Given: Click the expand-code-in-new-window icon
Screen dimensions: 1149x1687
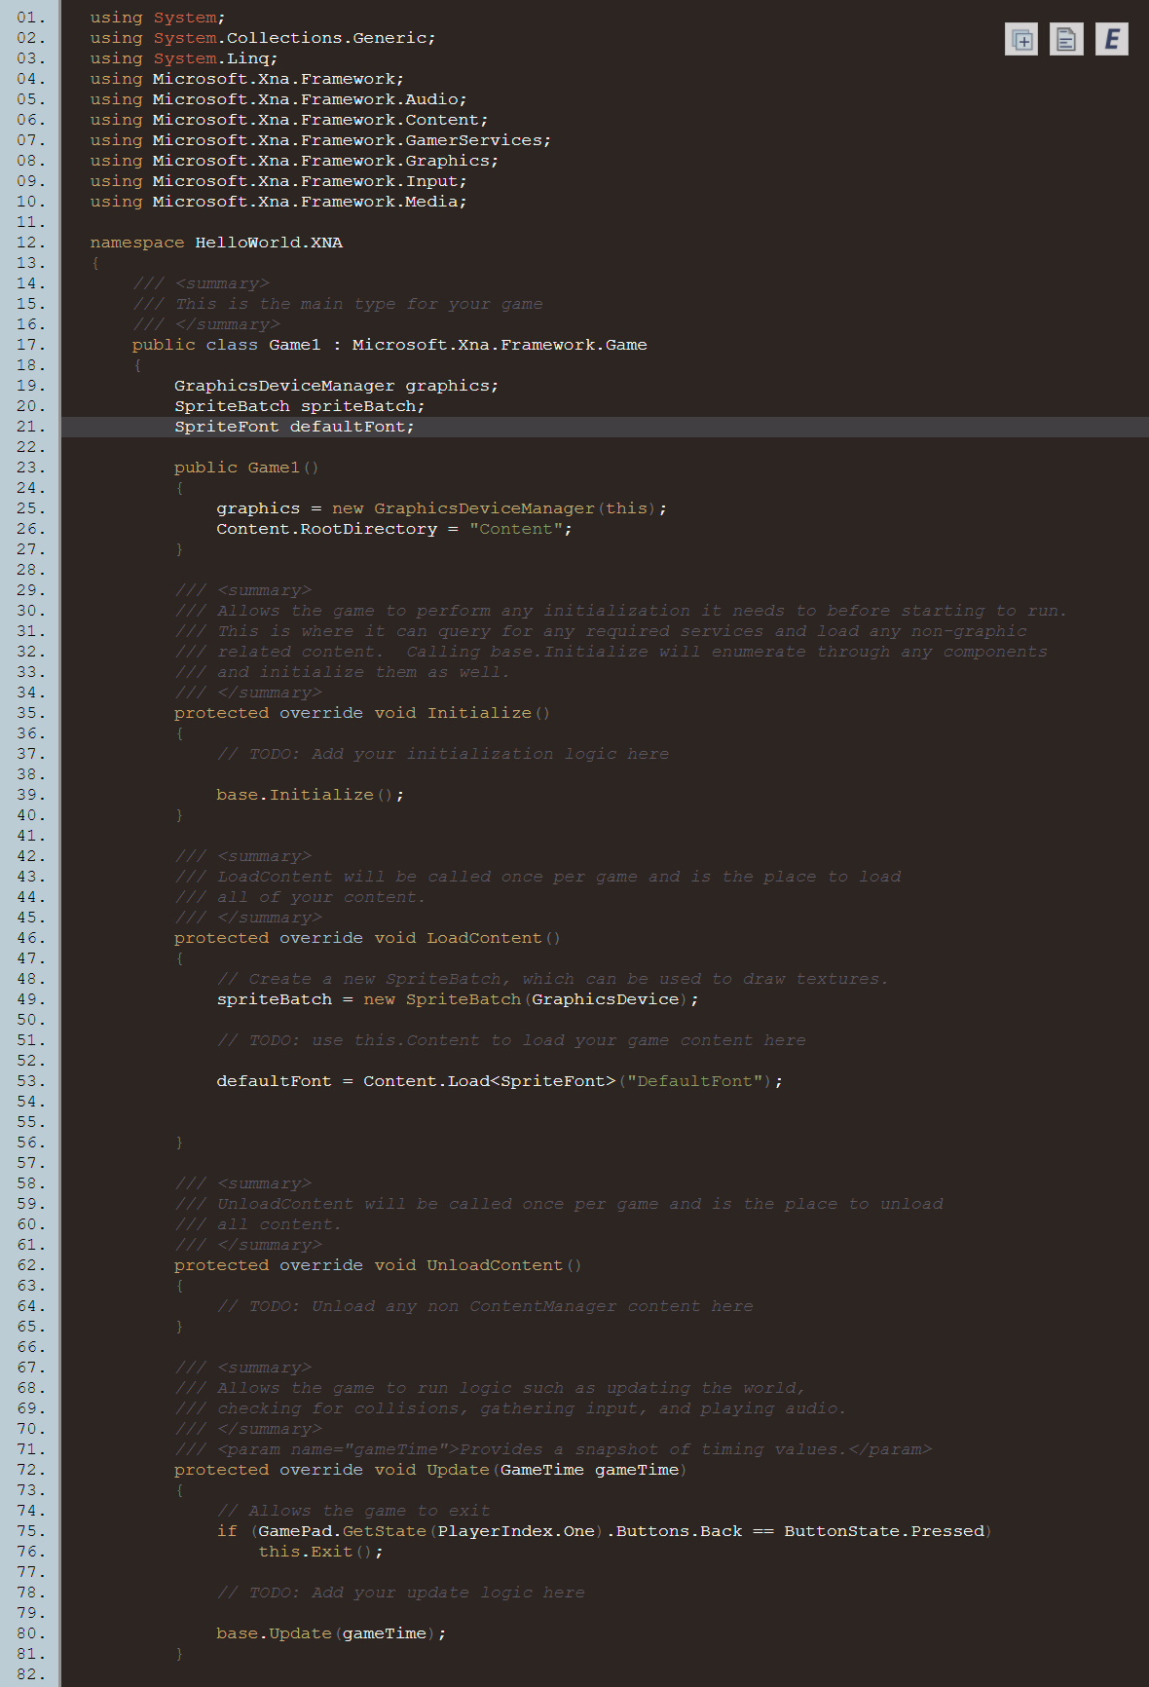Looking at the screenshot, I should pyautogui.click(x=1020, y=39).
